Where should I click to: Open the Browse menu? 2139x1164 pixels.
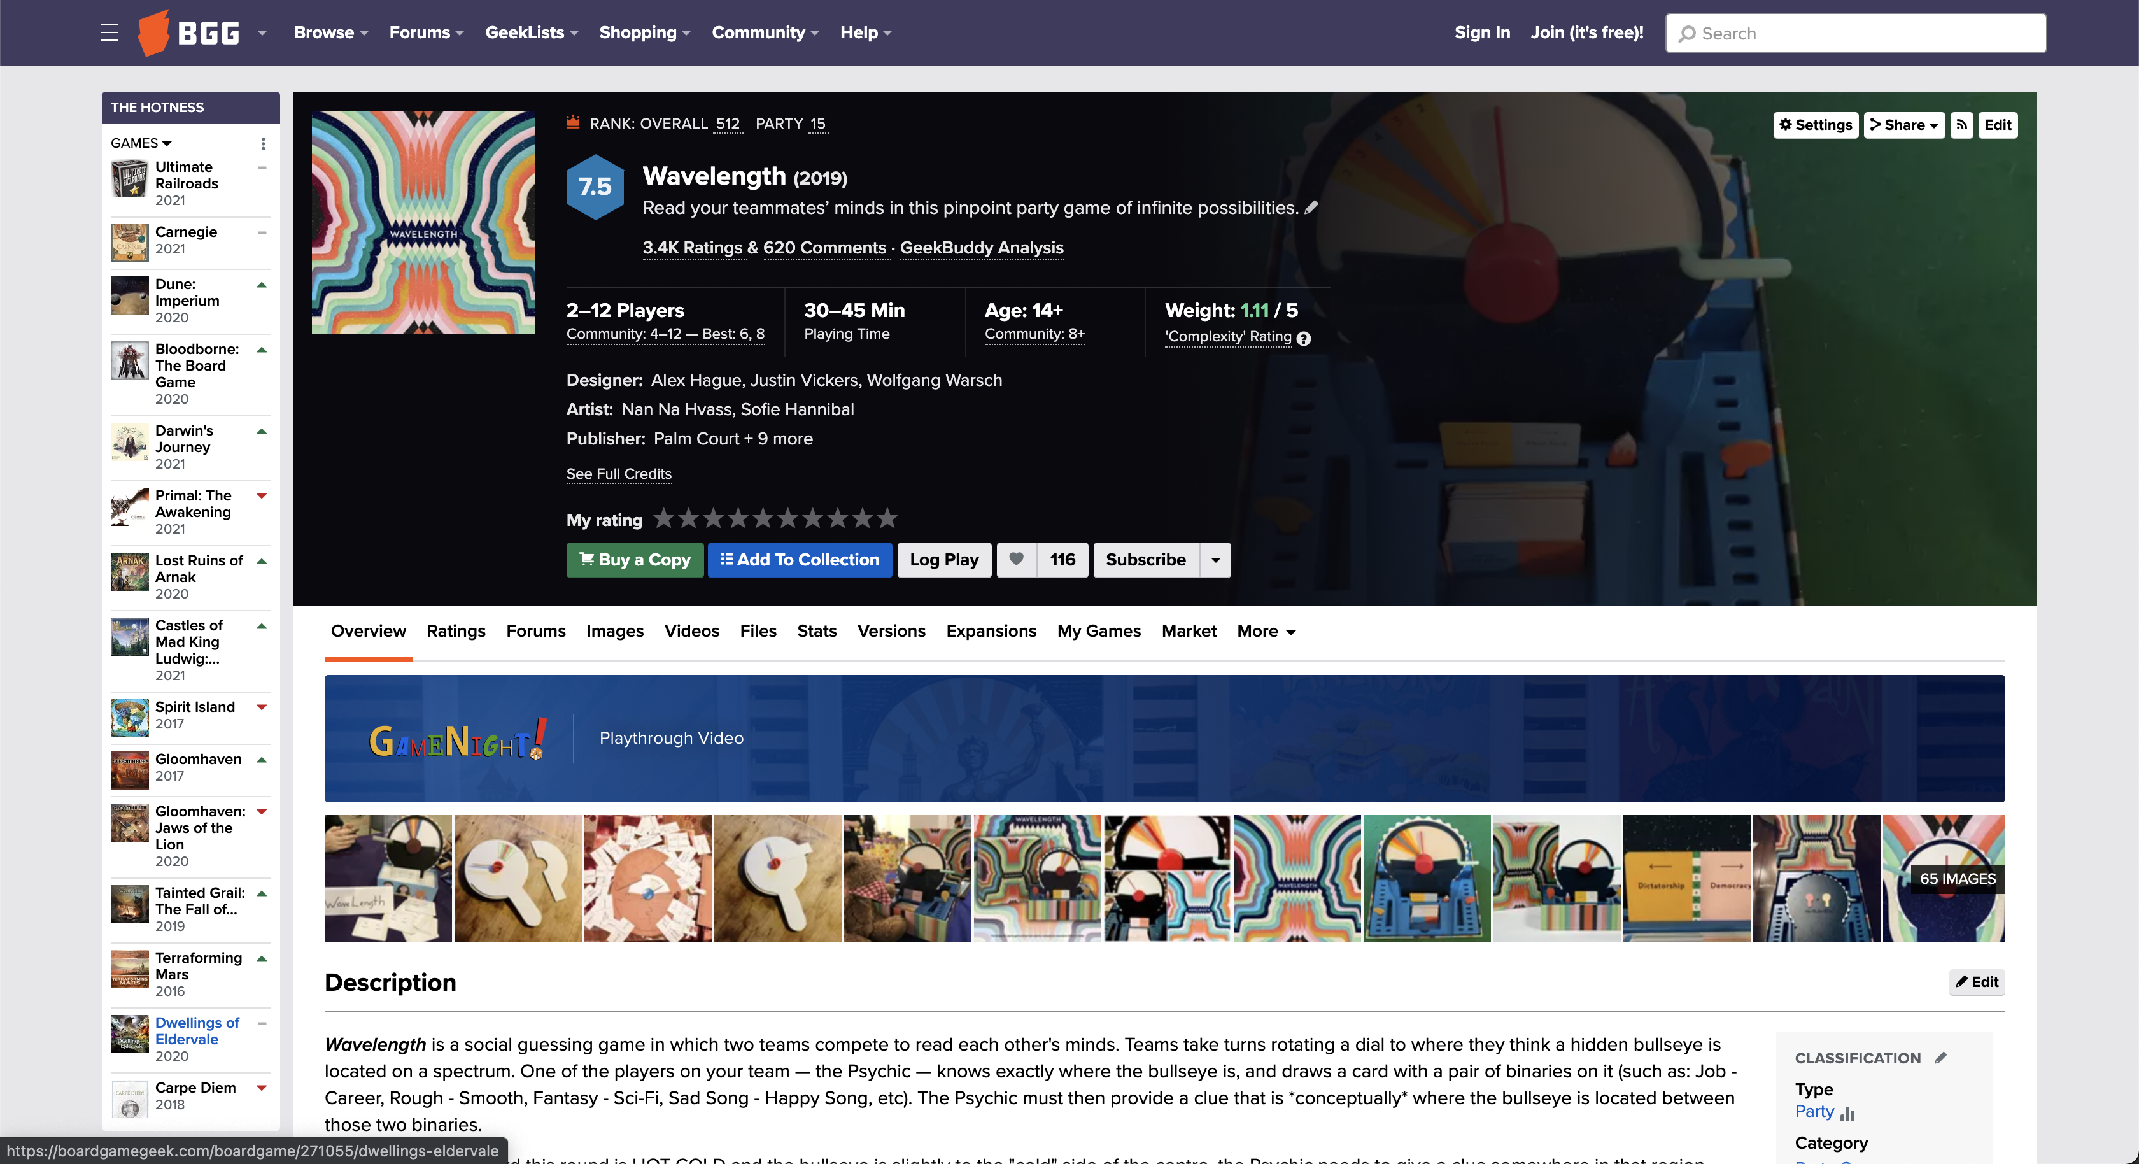coord(330,33)
